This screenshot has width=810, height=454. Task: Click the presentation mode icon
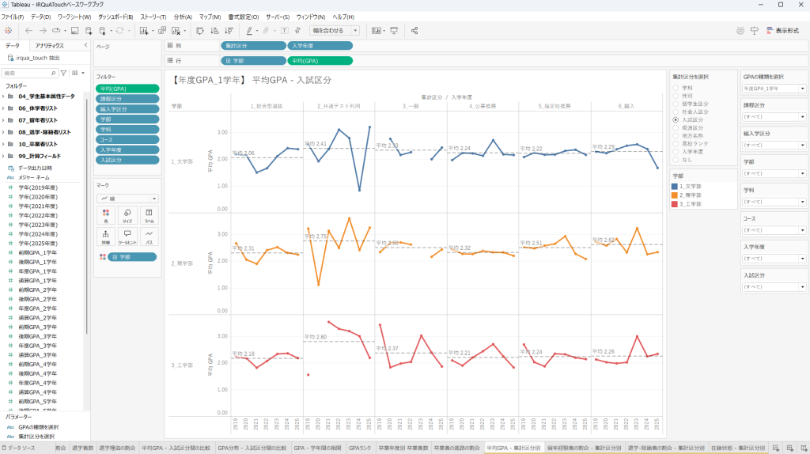[x=394, y=31]
